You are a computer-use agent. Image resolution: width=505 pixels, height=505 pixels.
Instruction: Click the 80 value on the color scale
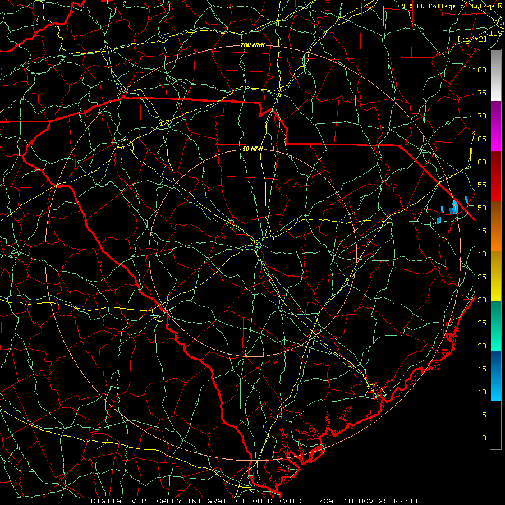[x=482, y=70]
